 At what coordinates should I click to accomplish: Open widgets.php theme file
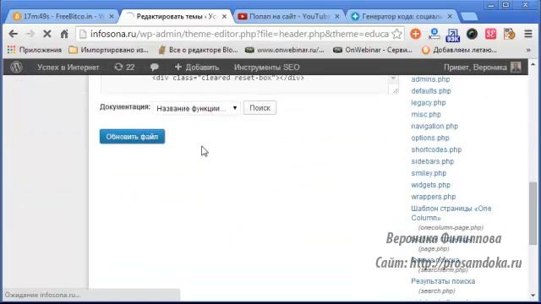click(x=430, y=185)
